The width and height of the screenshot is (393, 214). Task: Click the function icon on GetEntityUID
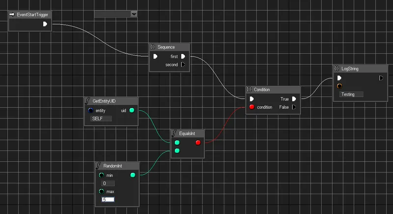click(87, 101)
